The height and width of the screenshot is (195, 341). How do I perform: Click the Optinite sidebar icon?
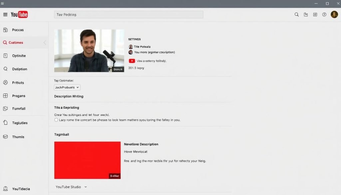click(5, 56)
